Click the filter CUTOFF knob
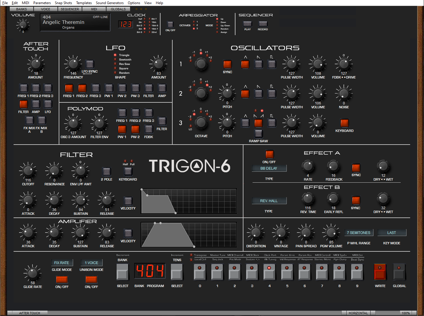The image size is (424, 316). (x=28, y=171)
